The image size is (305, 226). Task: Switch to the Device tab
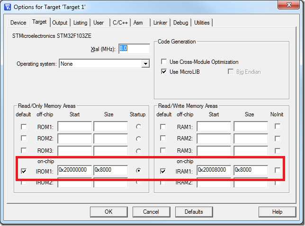(x=18, y=23)
